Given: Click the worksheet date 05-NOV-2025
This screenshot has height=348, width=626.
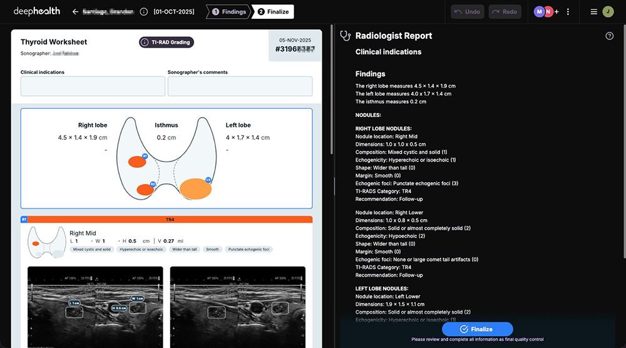Looking at the screenshot, I should [295, 40].
